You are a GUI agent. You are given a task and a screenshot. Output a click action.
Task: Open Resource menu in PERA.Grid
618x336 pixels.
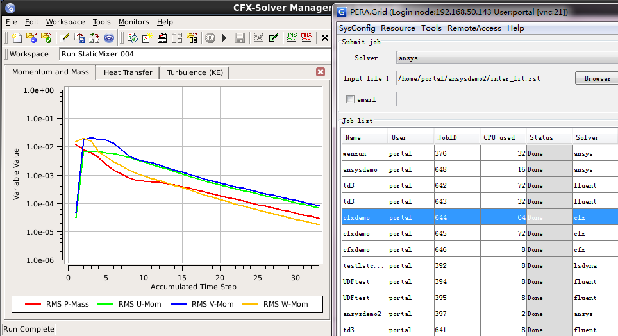[398, 28]
